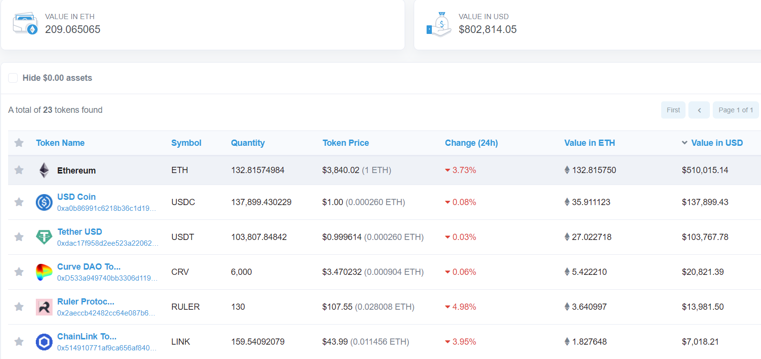Click the Tether USD logo icon
The width and height of the screenshot is (761, 359).
(44, 237)
